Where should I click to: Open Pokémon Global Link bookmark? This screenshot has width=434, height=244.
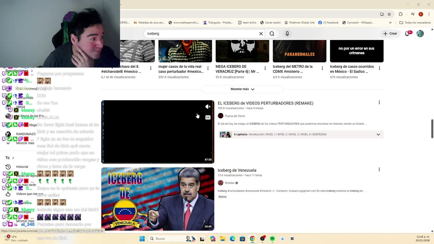coord(299,23)
